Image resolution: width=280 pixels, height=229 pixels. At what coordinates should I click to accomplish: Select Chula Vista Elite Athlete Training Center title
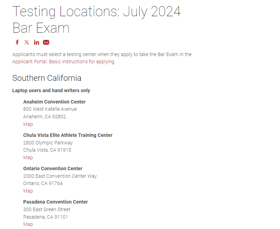tap(68, 135)
